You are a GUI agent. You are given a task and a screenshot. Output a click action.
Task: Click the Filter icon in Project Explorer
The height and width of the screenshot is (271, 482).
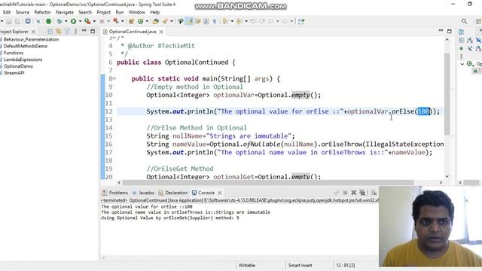point(67,32)
